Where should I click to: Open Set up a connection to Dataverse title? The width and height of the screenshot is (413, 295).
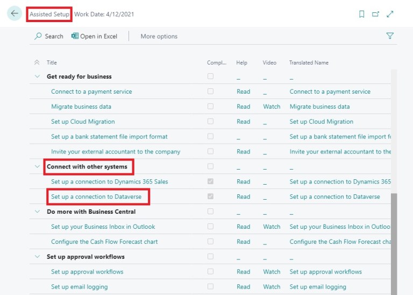pyautogui.click(x=96, y=196)
